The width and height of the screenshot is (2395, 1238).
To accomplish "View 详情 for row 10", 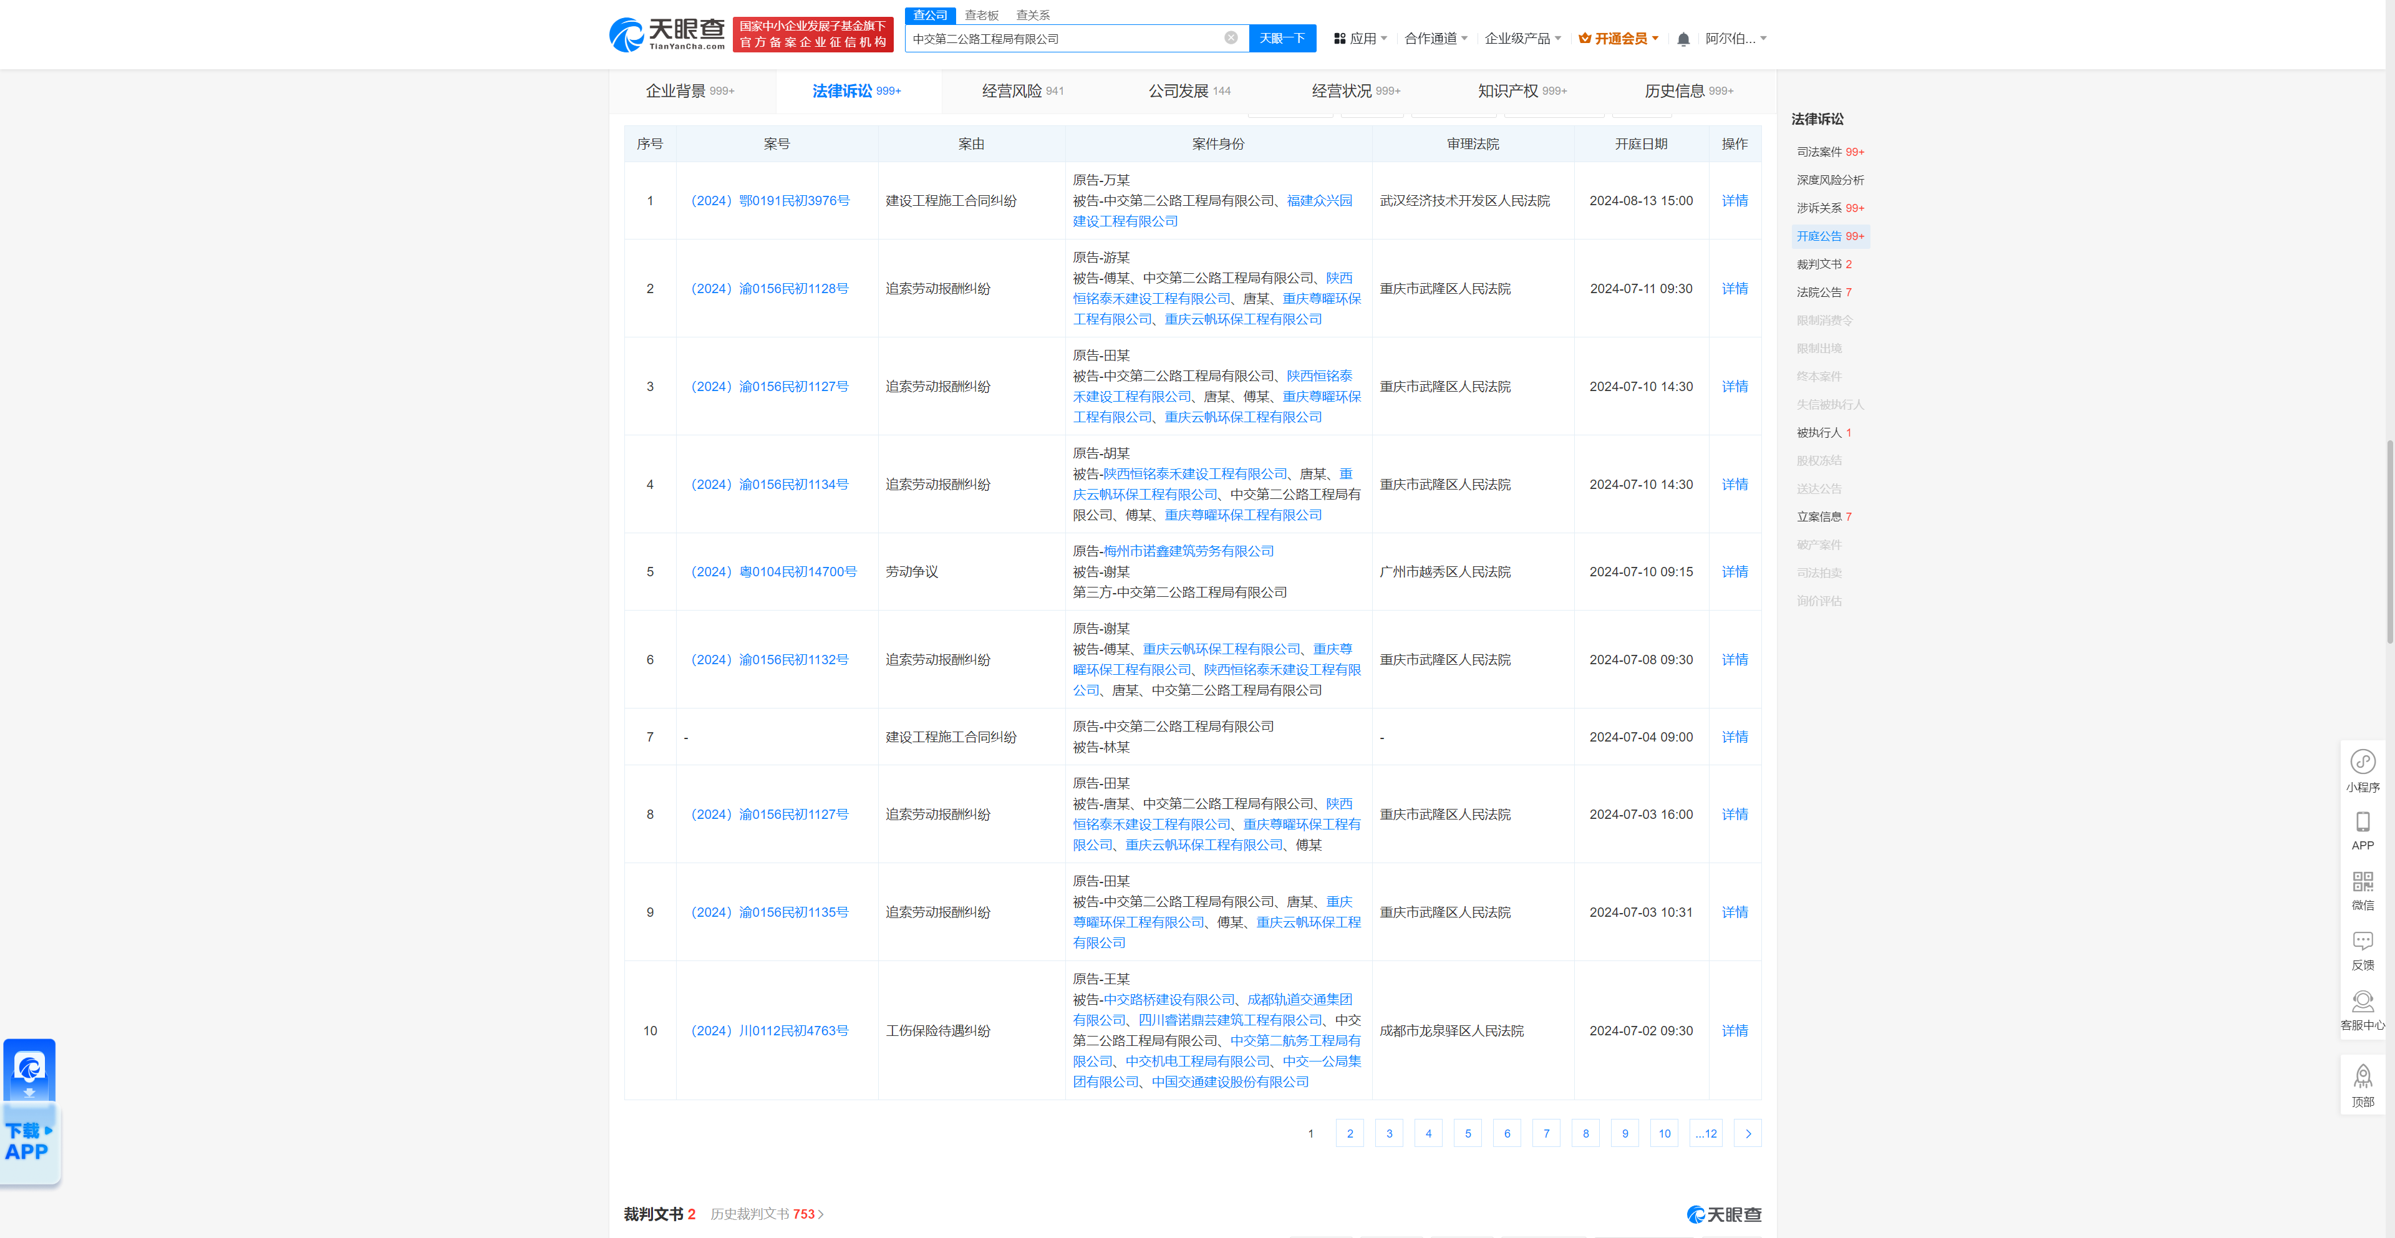I will coord(1734,1031).
